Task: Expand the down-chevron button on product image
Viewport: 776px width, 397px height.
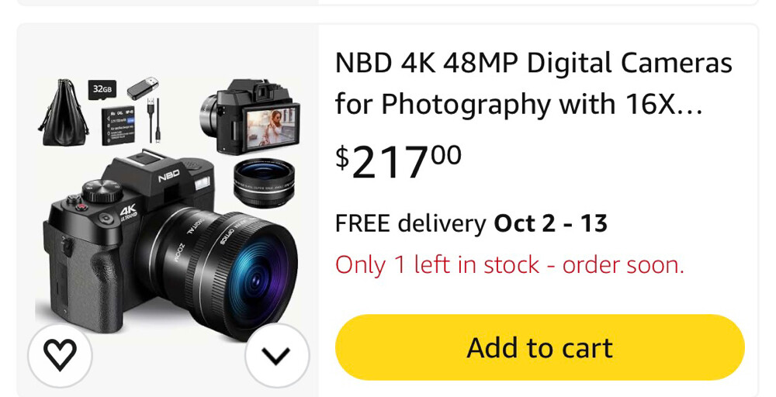Action: 277,355
